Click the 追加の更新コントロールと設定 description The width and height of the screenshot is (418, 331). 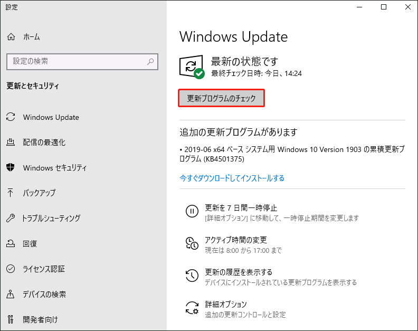coord(245,315)
